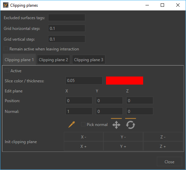Init clipping plane with Y + button
Screen dimensions: 186x170
coord(123,146)
